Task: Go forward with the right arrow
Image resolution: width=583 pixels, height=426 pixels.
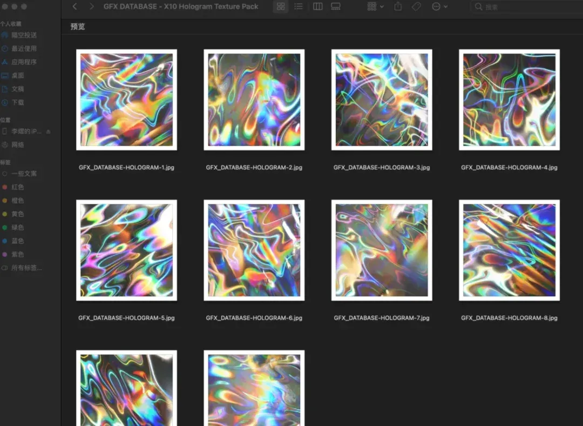Action: pyautogui.click(x=91, y=6)
